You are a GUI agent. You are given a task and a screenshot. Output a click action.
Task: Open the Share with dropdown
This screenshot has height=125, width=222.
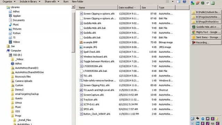point(52,1)
